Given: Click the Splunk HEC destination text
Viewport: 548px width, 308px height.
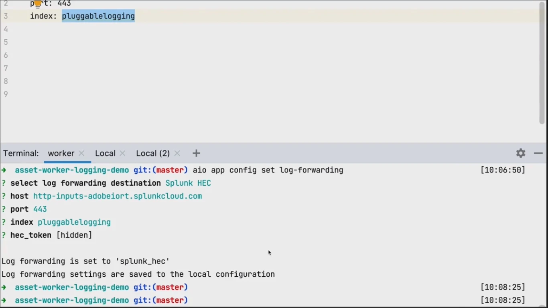Looking at the screenshot, I should point(188,183).
